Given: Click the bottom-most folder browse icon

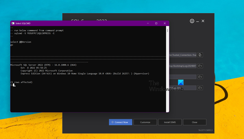Looking at the screenshot, I should click(x=200, y=88).
